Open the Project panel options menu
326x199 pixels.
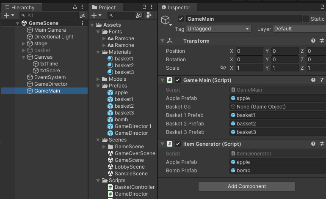coord(152,7)
